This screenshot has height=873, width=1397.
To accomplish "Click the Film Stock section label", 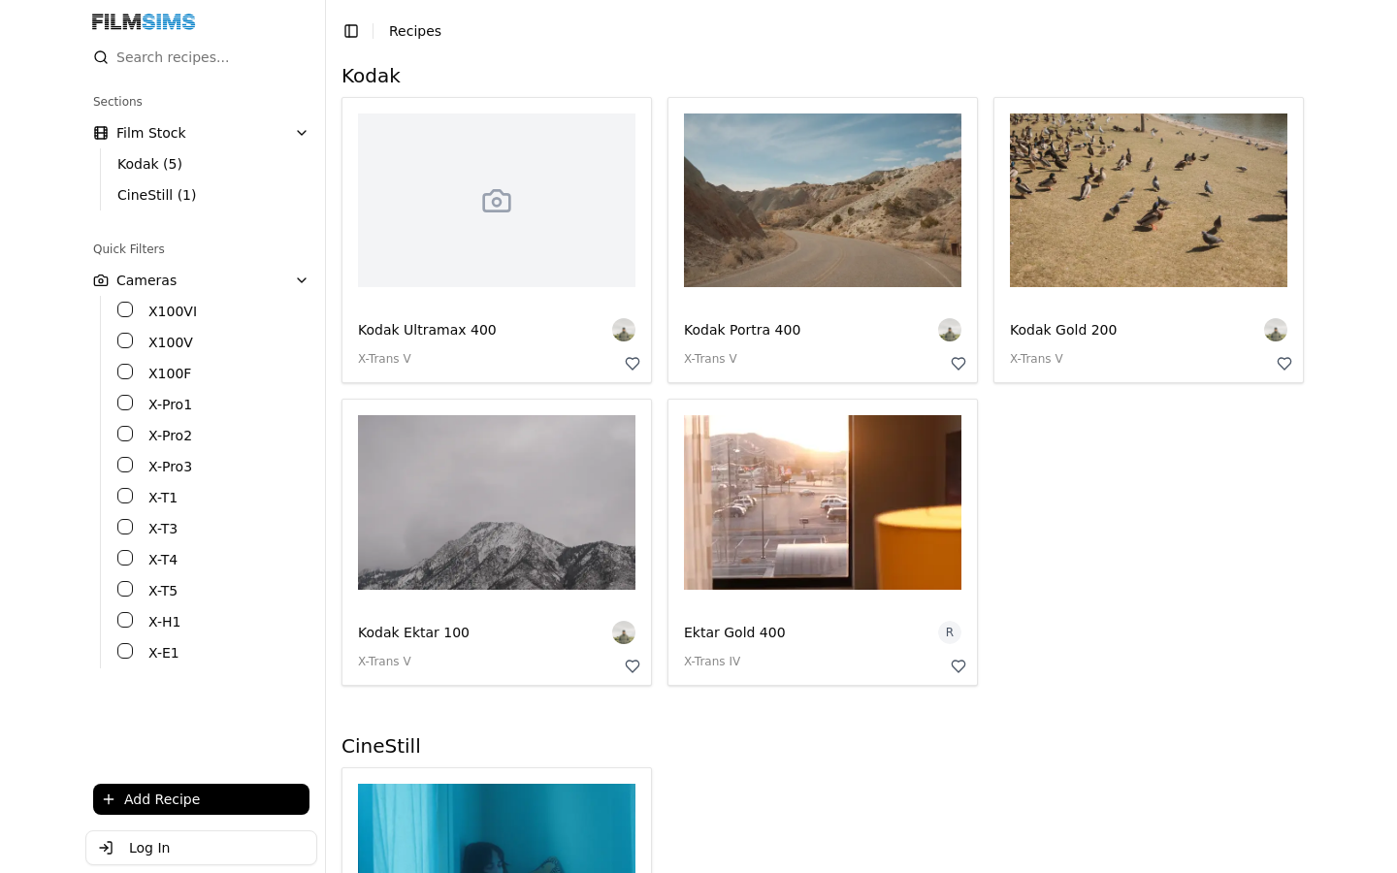I will [x=150, y=133].
